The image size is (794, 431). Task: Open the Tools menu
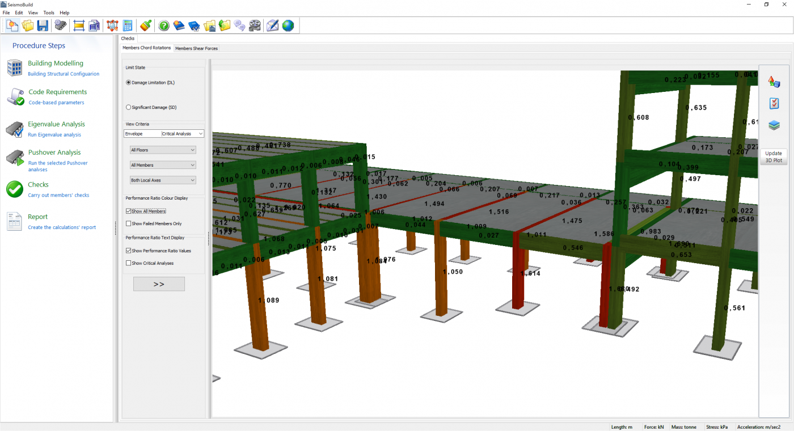49,12
